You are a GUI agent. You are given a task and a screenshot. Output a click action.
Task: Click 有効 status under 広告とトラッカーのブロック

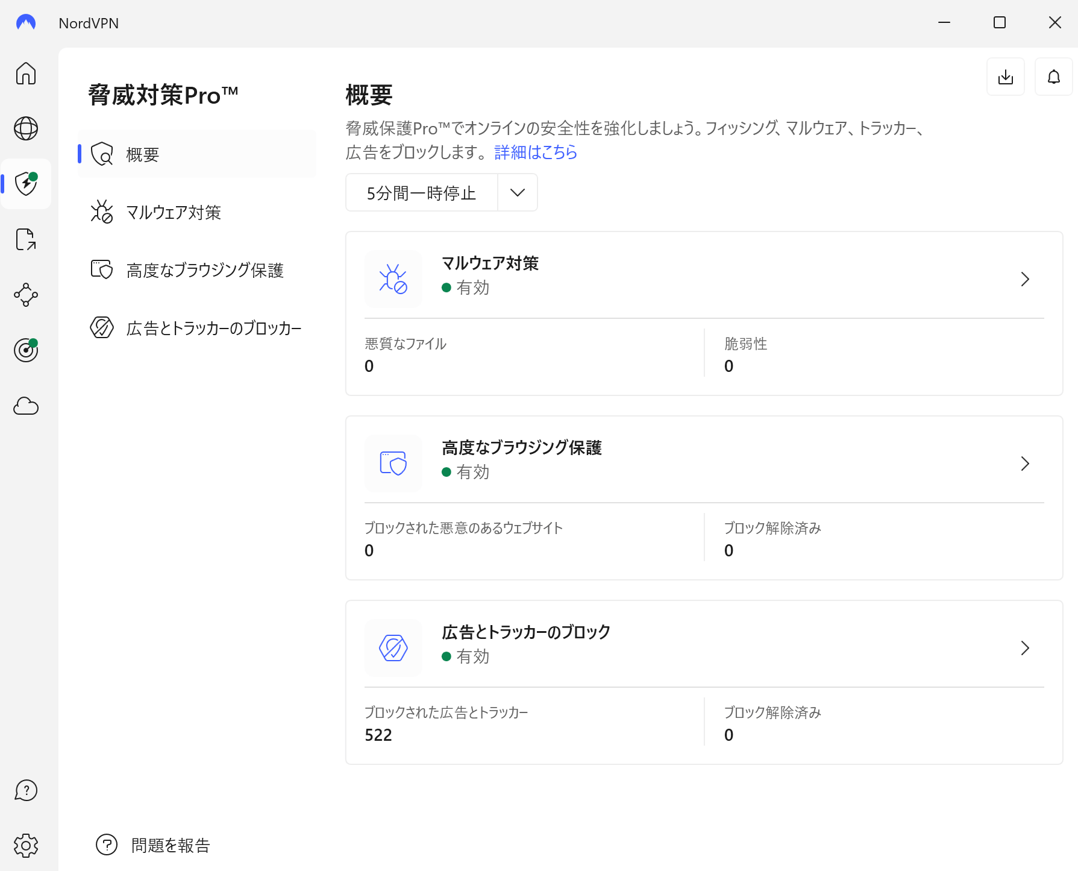click(x=472, y=656)
